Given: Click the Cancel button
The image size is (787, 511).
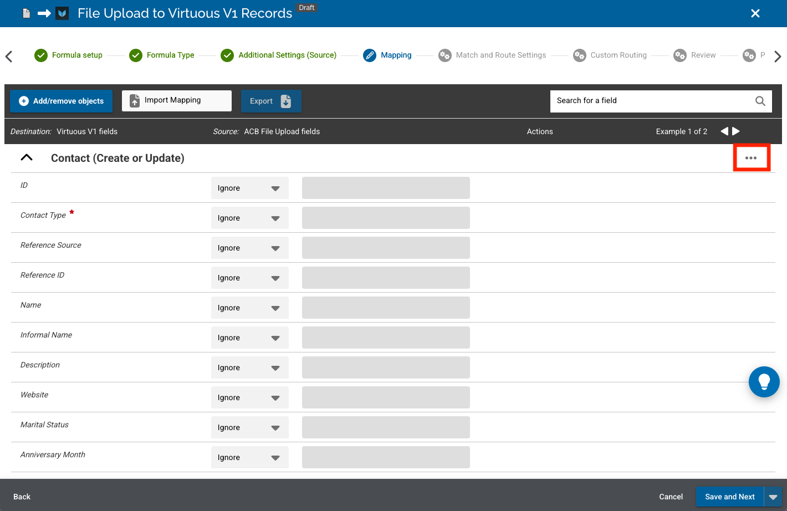Looking at the screenshot, I should 671,497.
